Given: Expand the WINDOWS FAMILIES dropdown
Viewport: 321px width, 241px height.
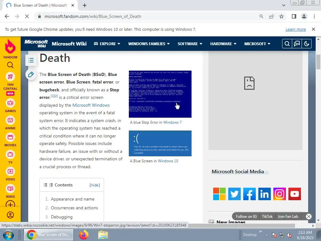Looking at the screenshot, I should 149,44.
